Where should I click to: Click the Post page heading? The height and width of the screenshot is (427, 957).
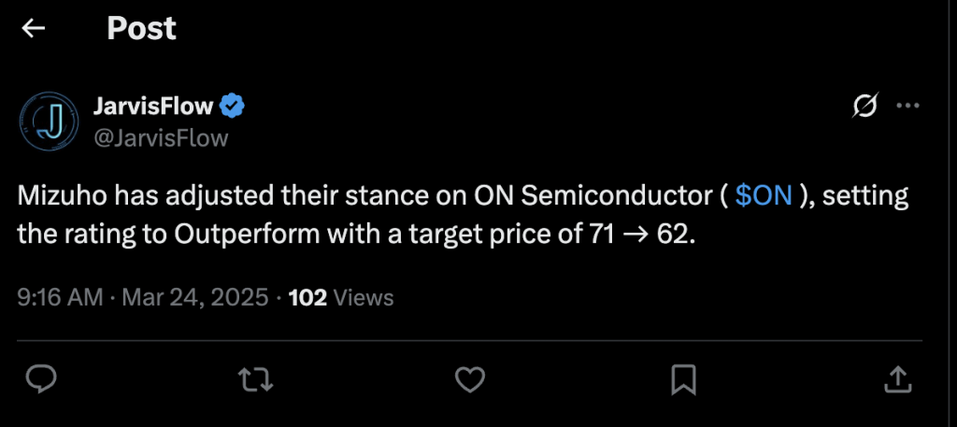pos(142,28)
